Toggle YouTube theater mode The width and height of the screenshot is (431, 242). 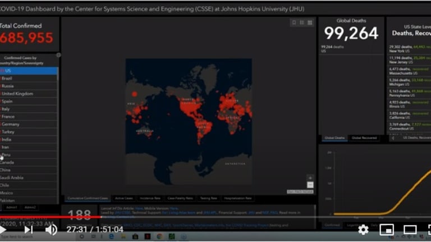pyautogui.click(x=410, y=230)
